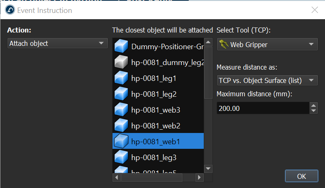Select hp-0081_web3 in the list
Viewport: 325px width, 188px height.
coord(158,110)
